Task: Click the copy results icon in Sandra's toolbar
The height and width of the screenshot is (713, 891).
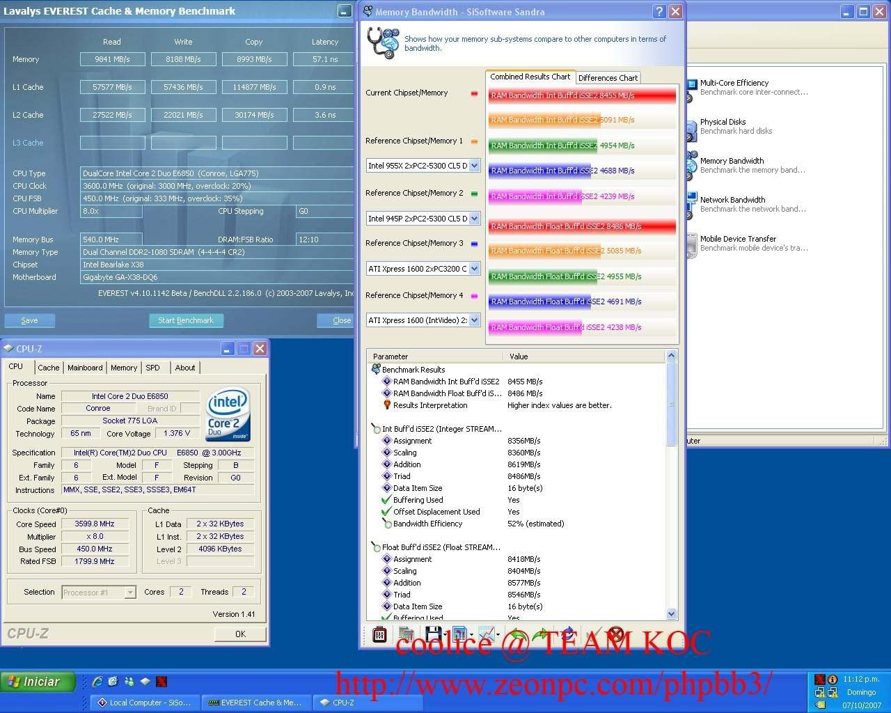Action: (x=406, y=634)
